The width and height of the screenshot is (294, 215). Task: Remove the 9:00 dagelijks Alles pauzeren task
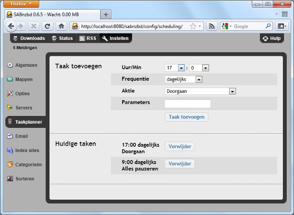[x=180, y=164]
